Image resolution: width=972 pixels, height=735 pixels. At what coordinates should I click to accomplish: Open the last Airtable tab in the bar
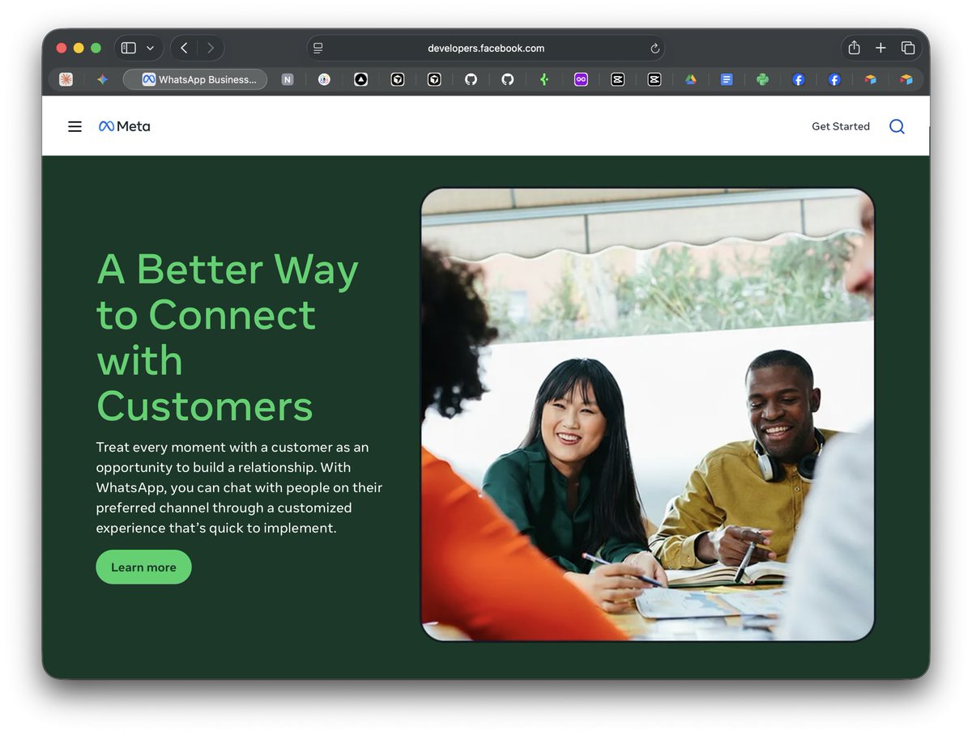(906, 79)
